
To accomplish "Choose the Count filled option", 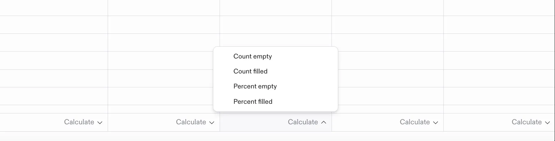I will 250,71.
